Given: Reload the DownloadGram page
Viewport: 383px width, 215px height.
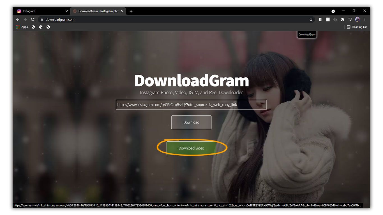Looking at the screenshot, I should tap(33, 19).
